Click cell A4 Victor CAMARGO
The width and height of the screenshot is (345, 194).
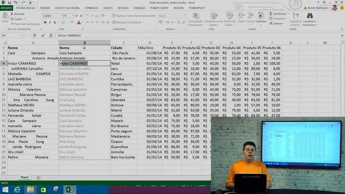33,64
